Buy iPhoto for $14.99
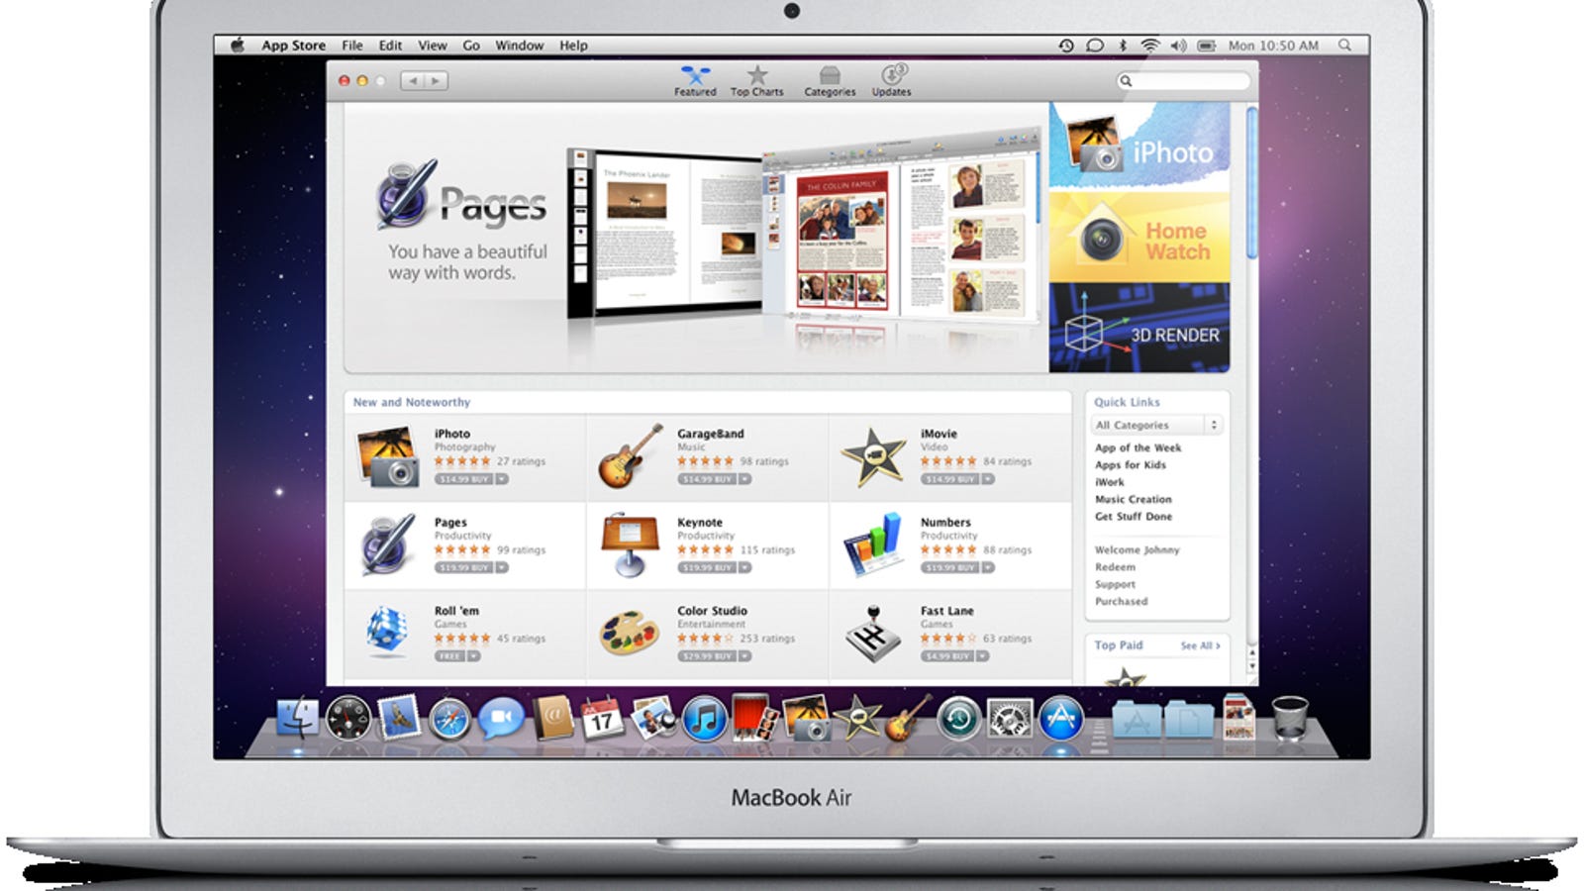Screen dimensions: 1584x891 [x=463, y=479]
